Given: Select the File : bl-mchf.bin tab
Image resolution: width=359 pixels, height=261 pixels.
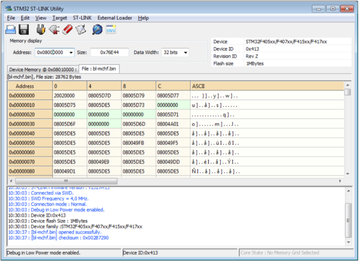Looking at the screenshot, I should pyautogui.click(x=99, y=69).
